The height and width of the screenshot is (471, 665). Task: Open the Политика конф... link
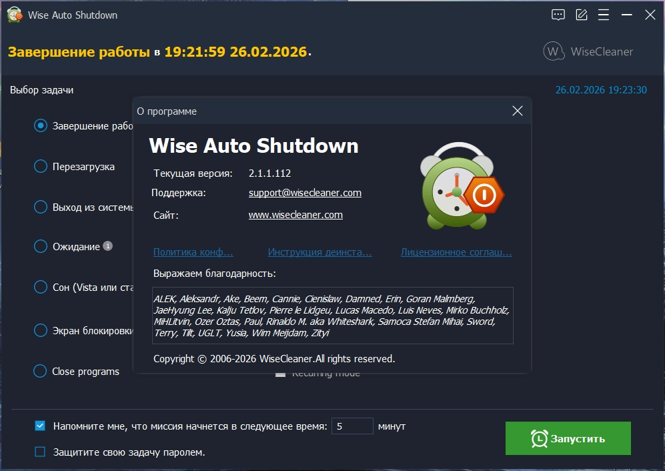pyautogui.click(x=193, y=252)
